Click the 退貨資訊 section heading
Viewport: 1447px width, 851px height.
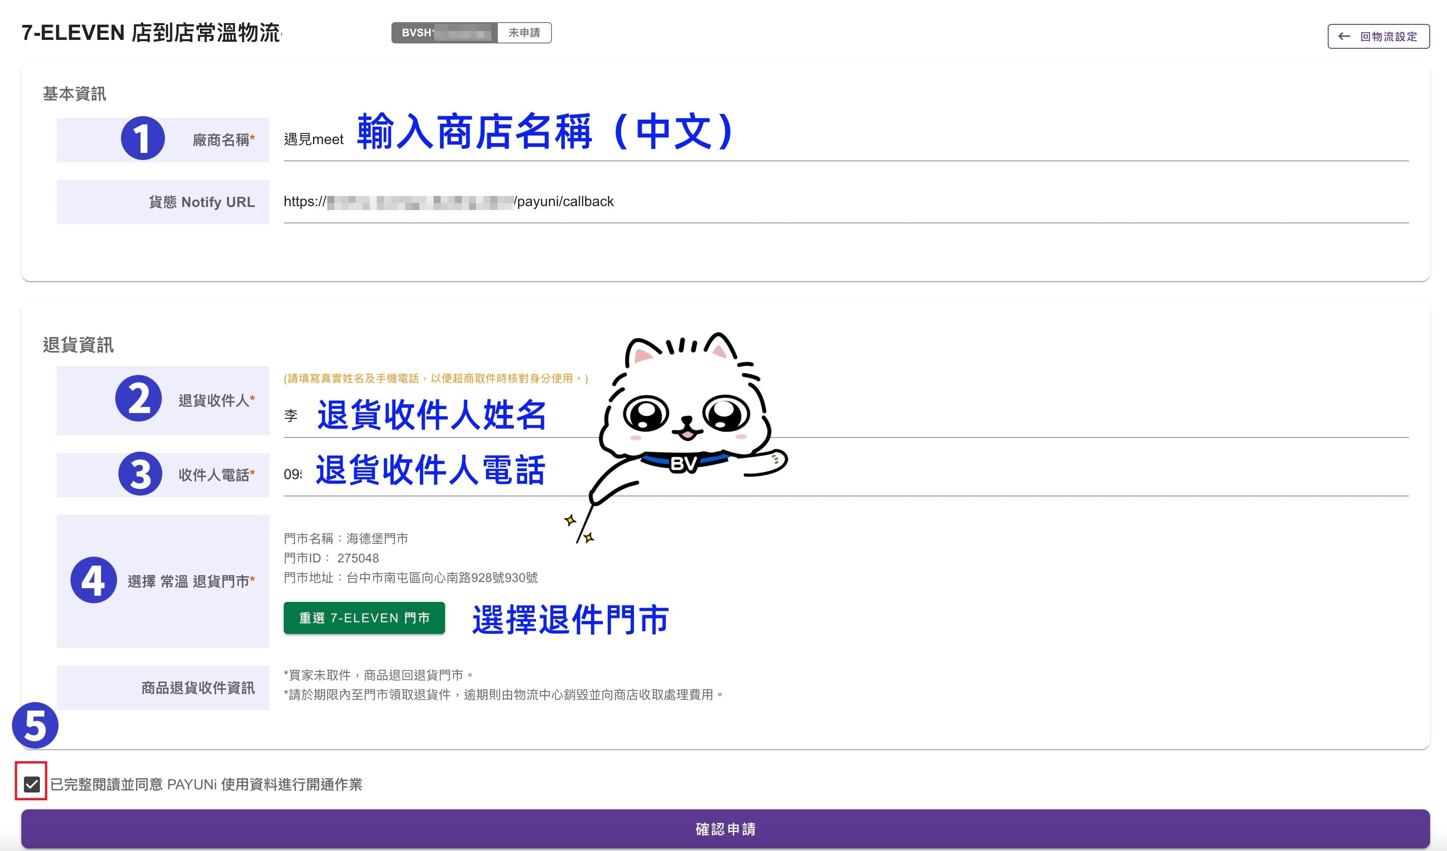coord(78,345)
